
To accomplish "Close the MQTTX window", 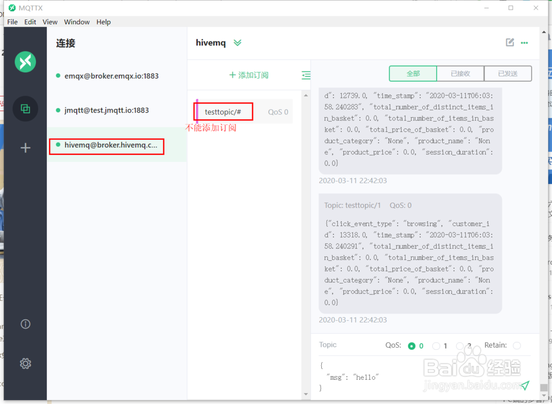I will [536, 8].
